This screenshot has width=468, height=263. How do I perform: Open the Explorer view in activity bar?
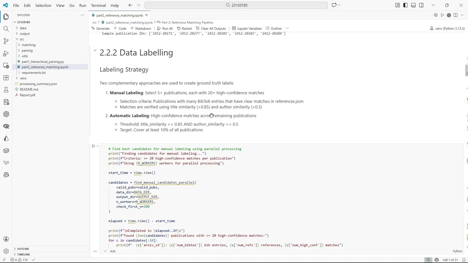(x=6, y=16)
